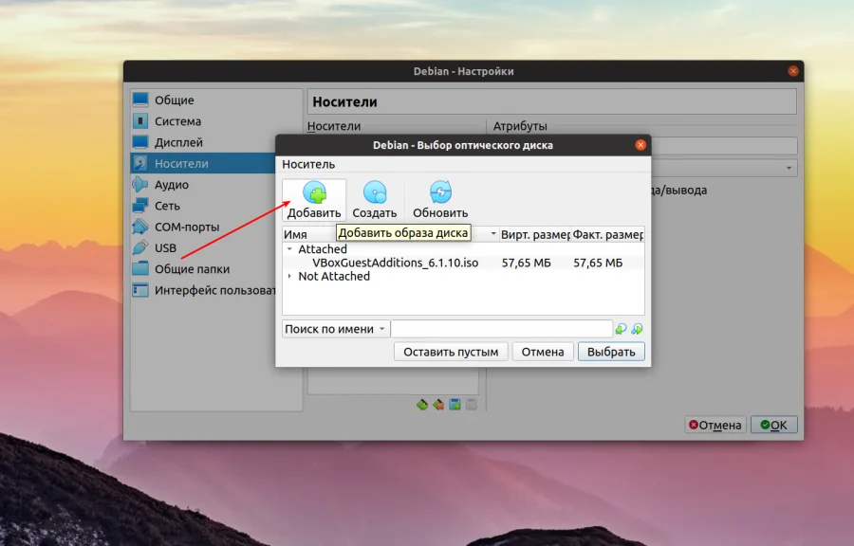The height and width of the screenshot is (546, 854).
Task: Click the add storage controller icon
Action: pos(422,404)
